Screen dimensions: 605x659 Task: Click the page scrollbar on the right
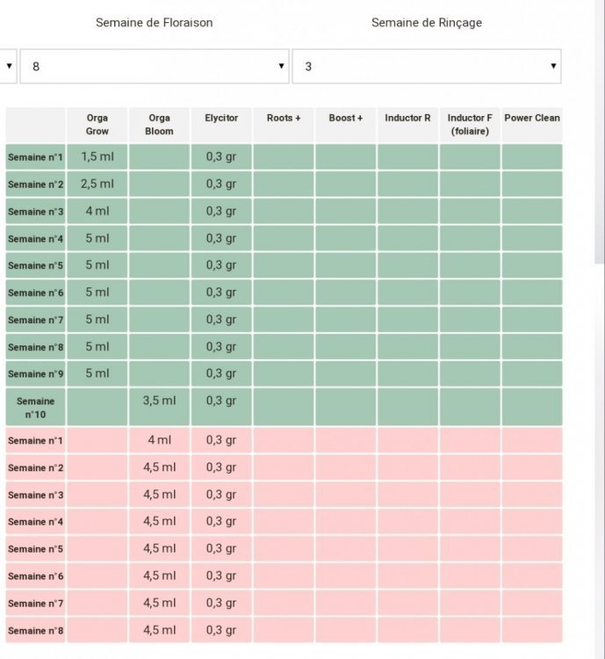(x=600, y=133)
